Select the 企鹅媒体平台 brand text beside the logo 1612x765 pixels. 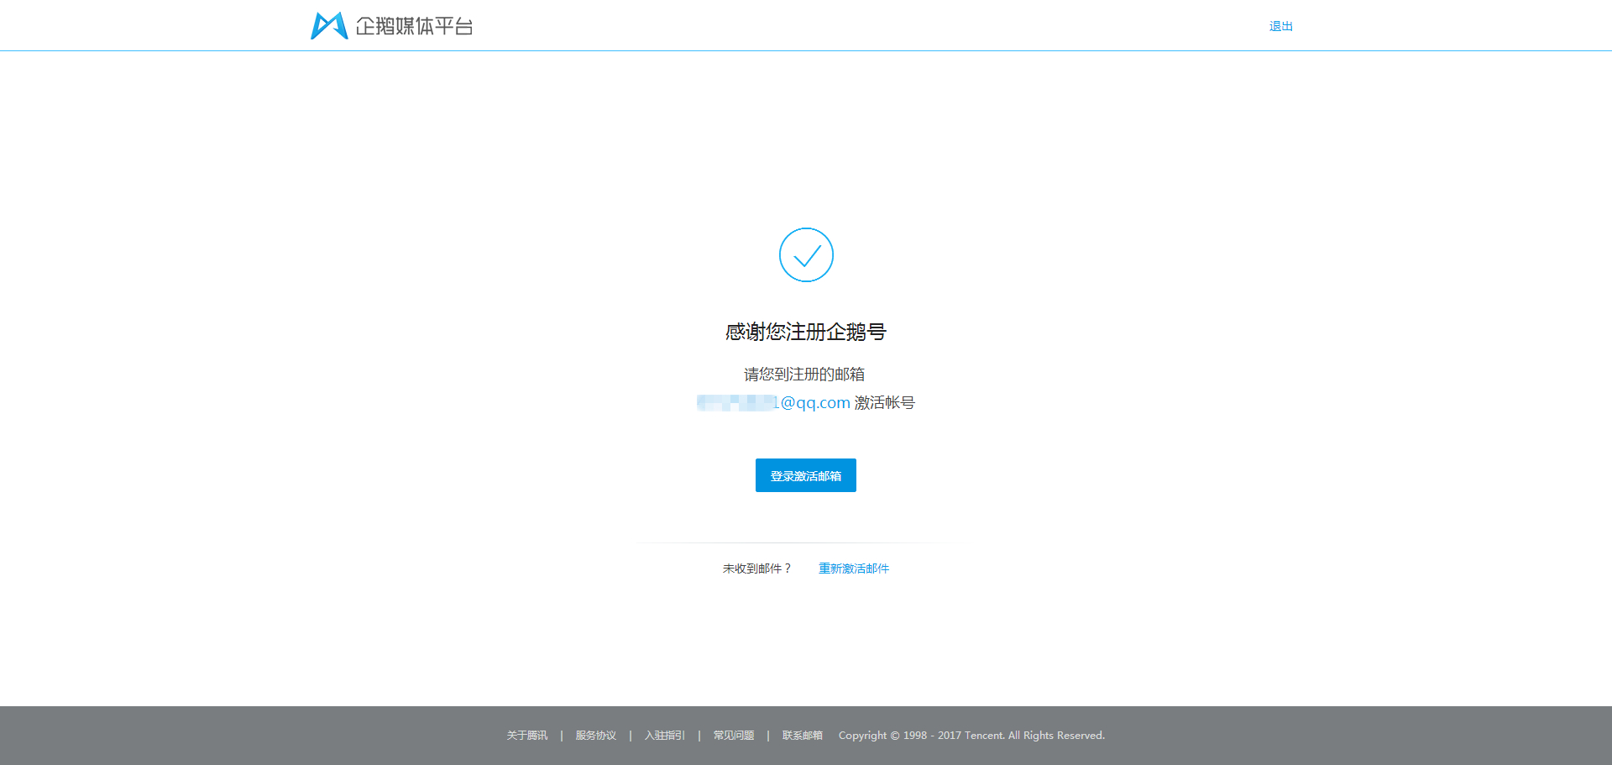413,26
